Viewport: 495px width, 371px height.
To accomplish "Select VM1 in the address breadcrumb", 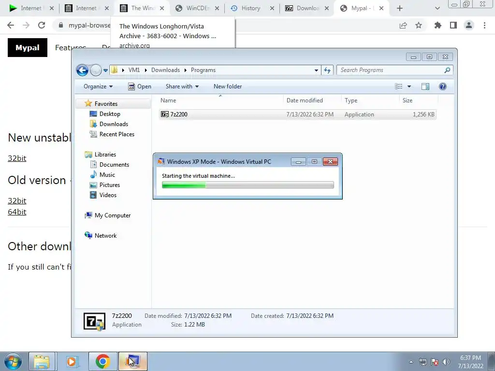I will pos(134,70).
